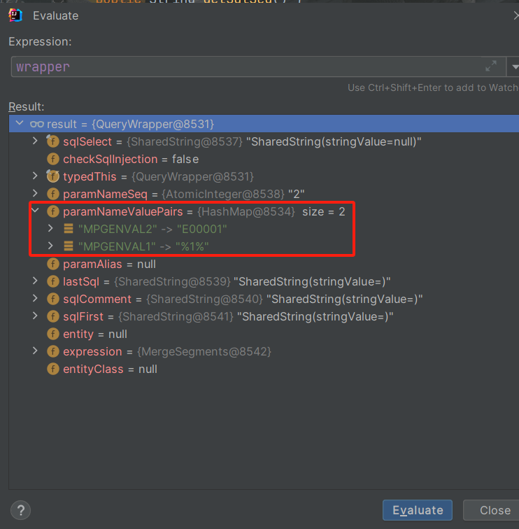This screenshot has width=519, height=529.
Task: Collapse the result QueryWrapper node
Action: (x=20, y=123)
